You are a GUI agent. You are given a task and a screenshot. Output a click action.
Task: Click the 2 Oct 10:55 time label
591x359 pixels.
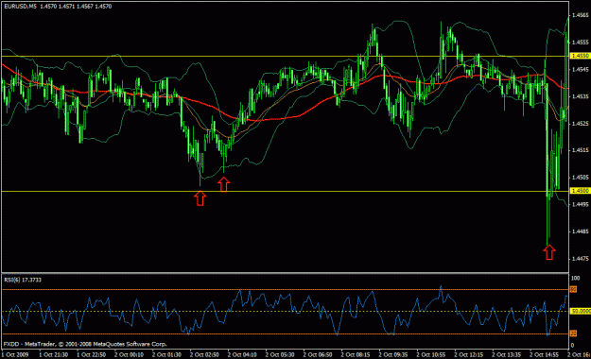(x=431, y=354)
